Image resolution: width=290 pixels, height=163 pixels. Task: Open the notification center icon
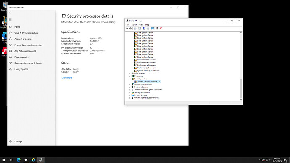tap(285, 160)
